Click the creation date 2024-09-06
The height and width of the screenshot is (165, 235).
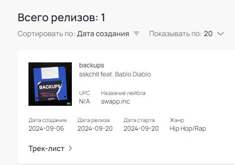coord(46,128)
